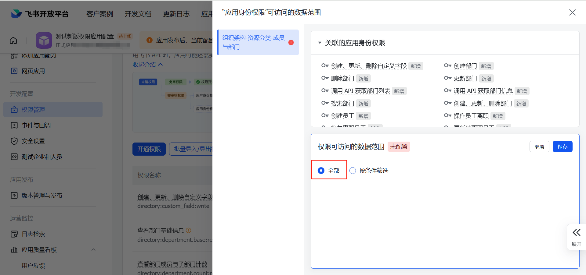Click the key icon beside 搜索部门
The height and width of the screenshot is (275, 586).
[x=325, y=103]
